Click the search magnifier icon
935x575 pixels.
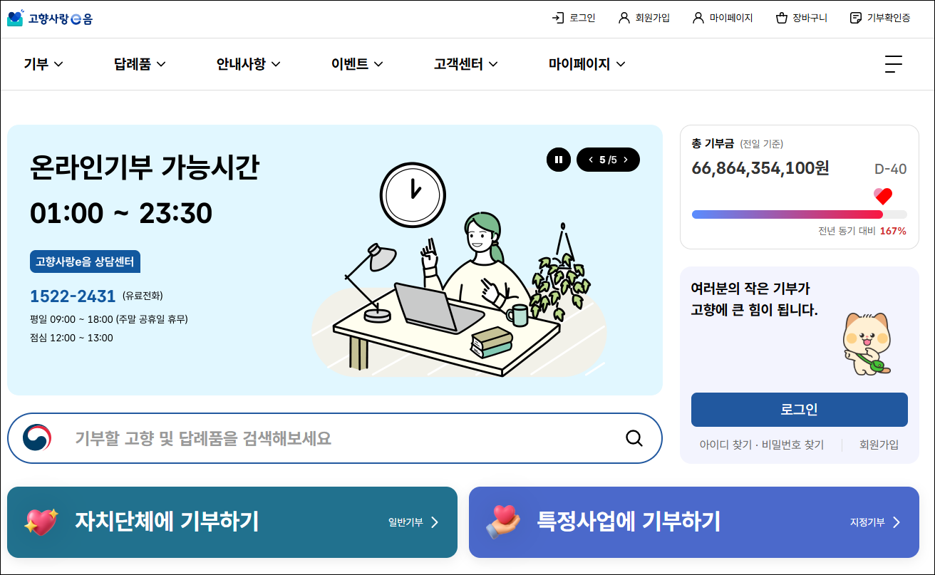[634, 437]
